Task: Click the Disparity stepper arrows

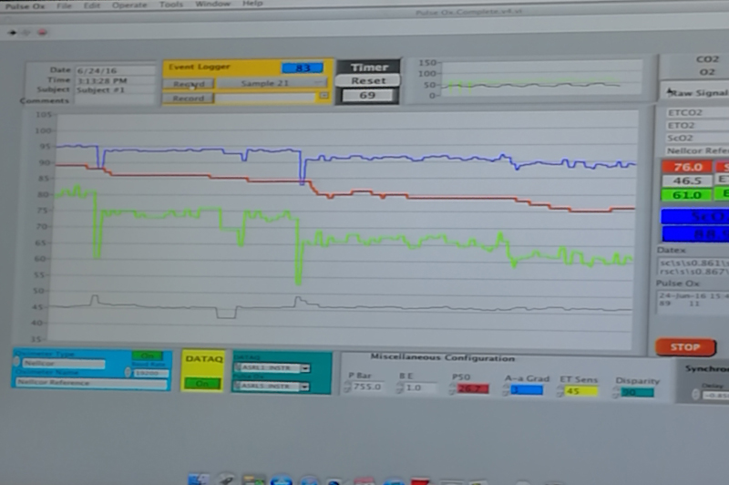Action: (x=617, y=393)
